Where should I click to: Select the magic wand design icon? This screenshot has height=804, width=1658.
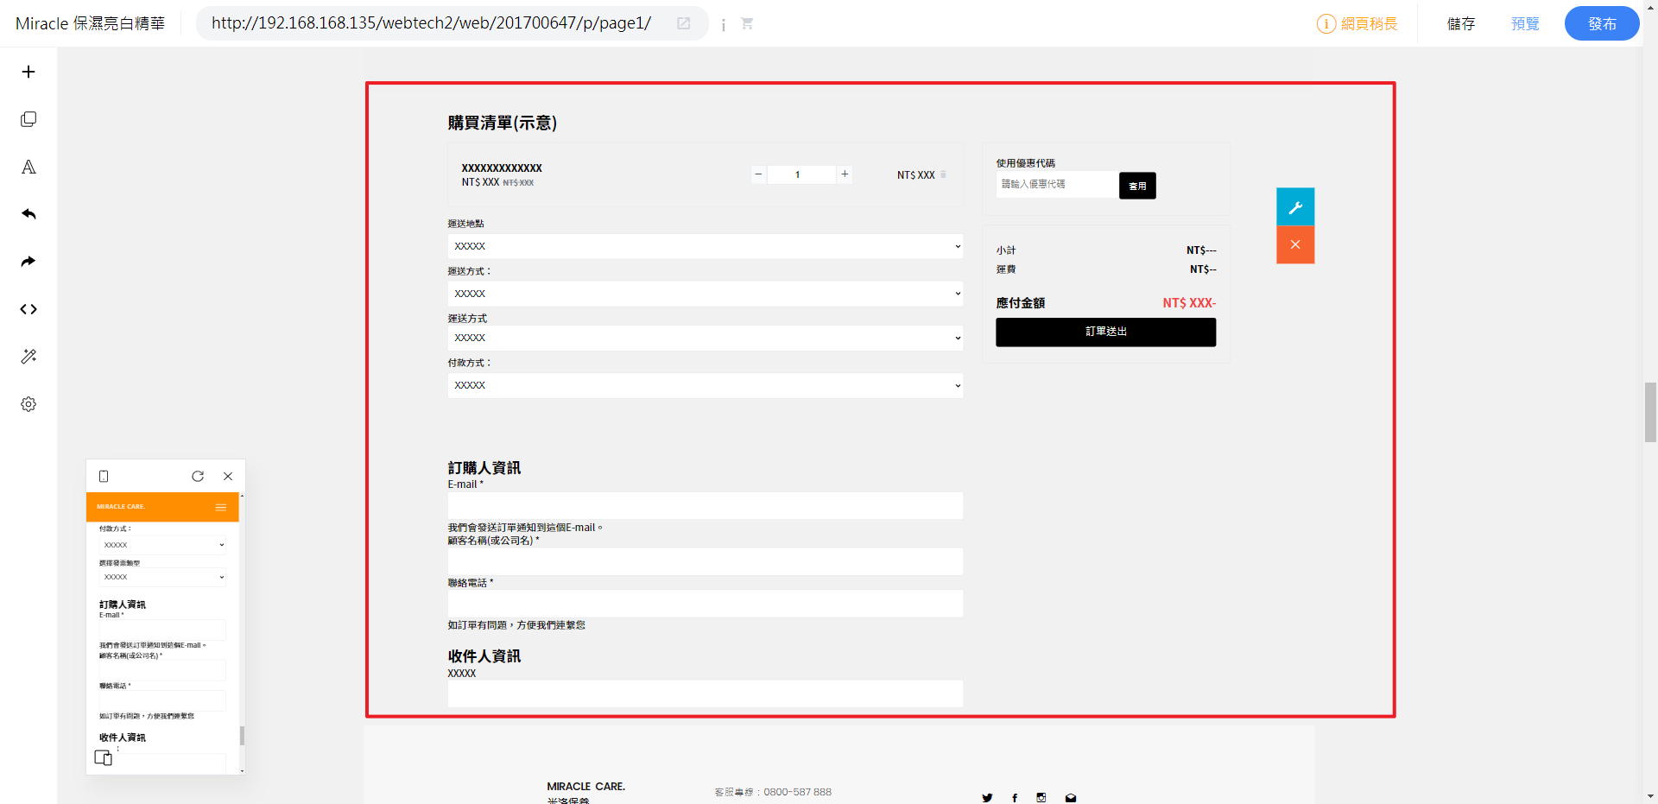pos(28,357)
